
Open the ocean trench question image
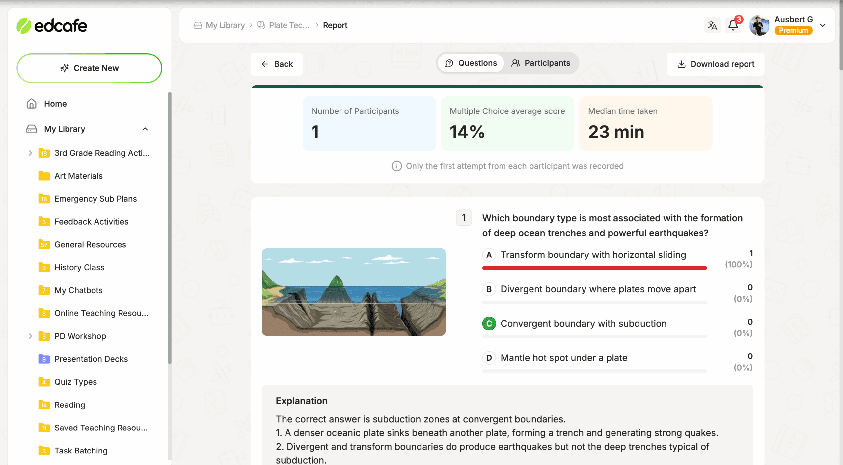[x=354, y=292]
